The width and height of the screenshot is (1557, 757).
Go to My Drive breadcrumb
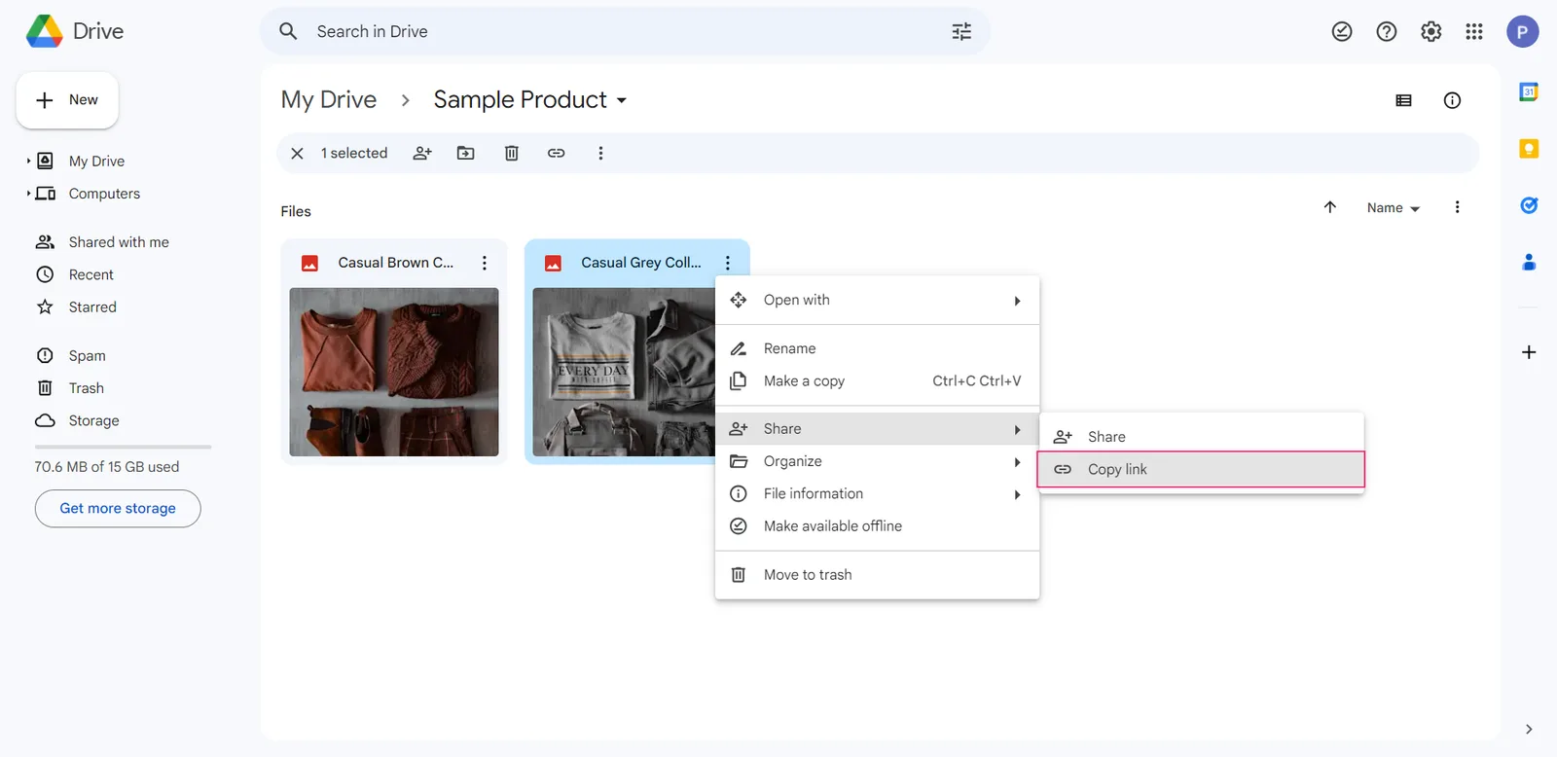(x=329, y=100)
